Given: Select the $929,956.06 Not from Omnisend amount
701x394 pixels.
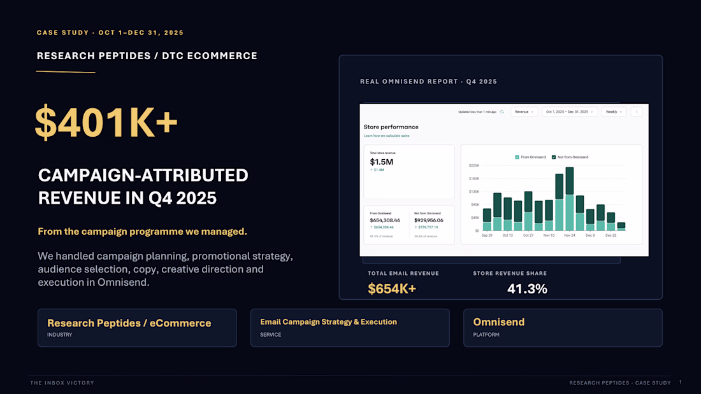Looking at the screenshot, I should pos(429,220).
